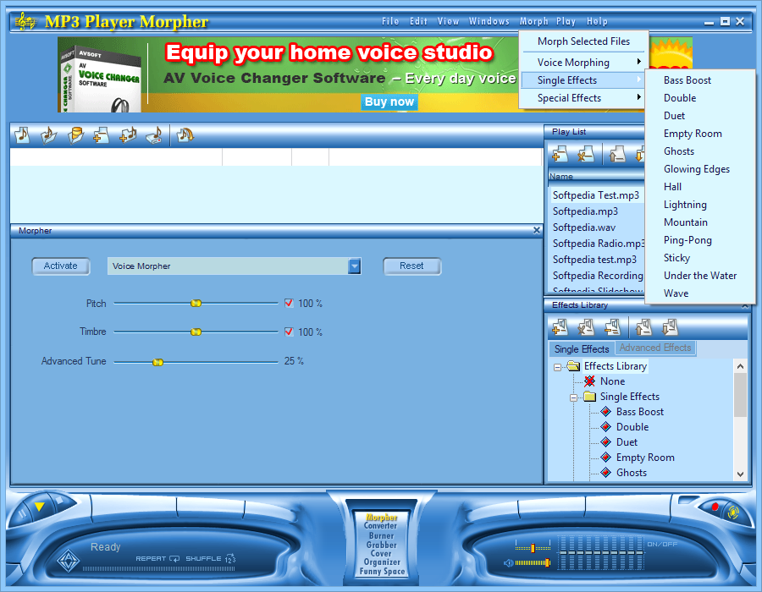Click the stop button on player
The image size is (762, 592).
(x=59, y=500)
